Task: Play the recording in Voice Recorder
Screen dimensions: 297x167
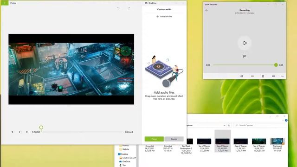Action: (245, 43)
